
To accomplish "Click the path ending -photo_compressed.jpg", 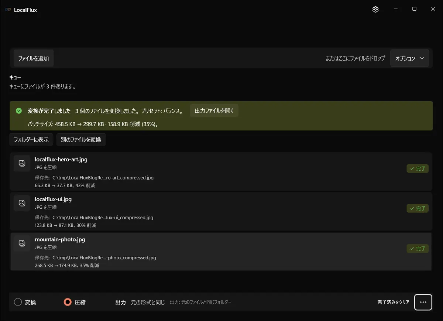I will (104, 257).
